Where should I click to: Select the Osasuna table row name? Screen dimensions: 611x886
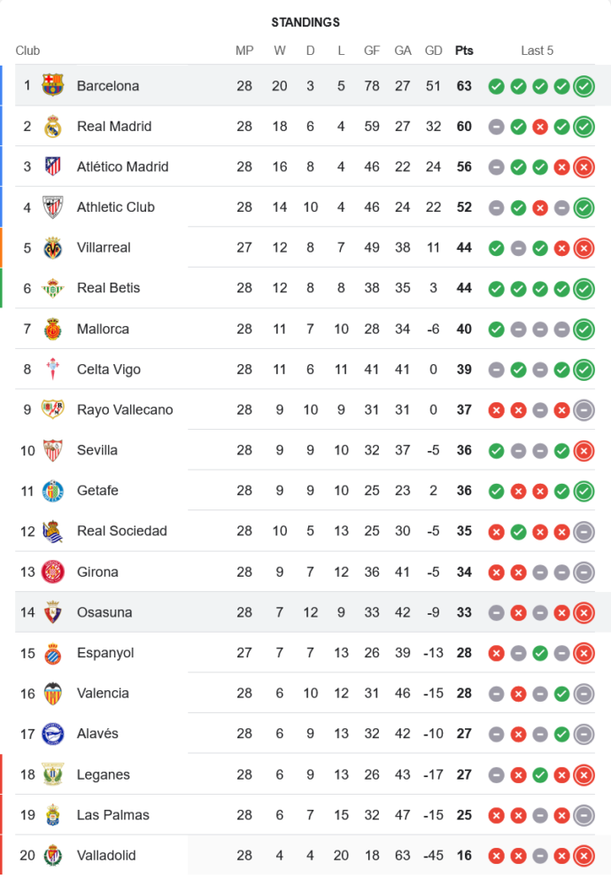104,612
